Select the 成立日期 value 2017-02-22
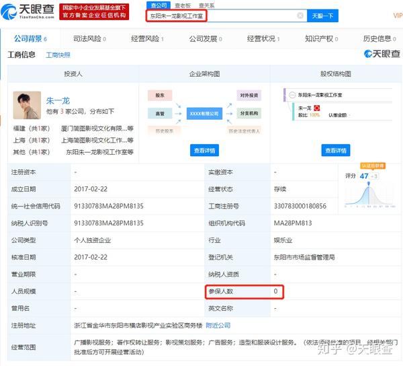This screenshot has width=403, height=366. [x=91, y=189]
